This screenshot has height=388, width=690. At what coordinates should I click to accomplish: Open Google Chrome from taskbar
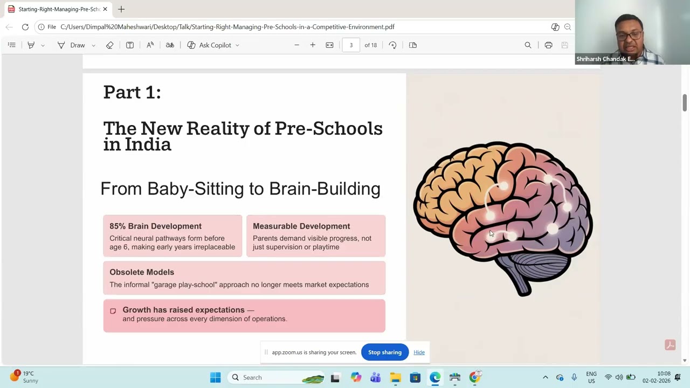coord(475,378)
